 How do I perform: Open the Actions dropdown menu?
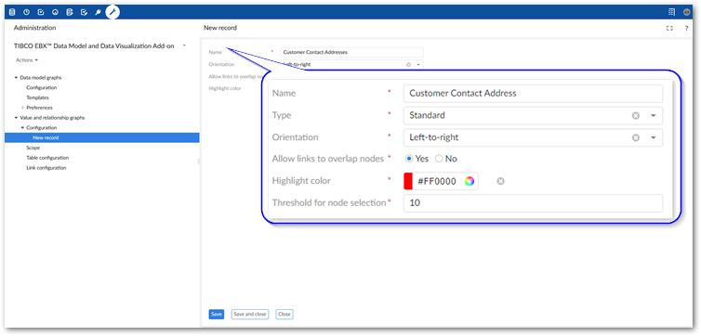pyautogui.click(x=27, y=60)
